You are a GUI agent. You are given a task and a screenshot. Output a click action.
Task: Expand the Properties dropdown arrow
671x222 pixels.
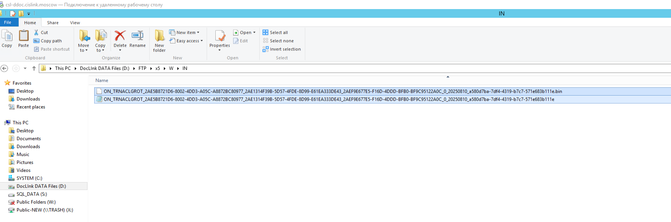coord(220,50)
